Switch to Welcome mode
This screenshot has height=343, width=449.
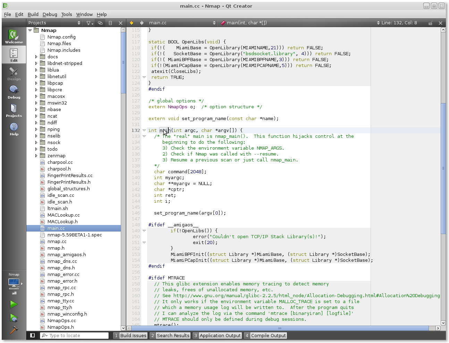[x=14, y=36]
